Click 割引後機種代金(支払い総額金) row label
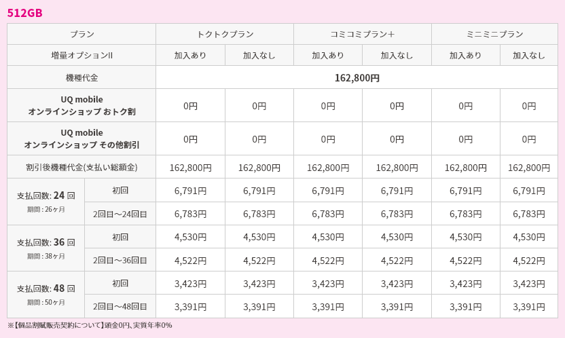The image size is (565, 338). pos(81,167)
